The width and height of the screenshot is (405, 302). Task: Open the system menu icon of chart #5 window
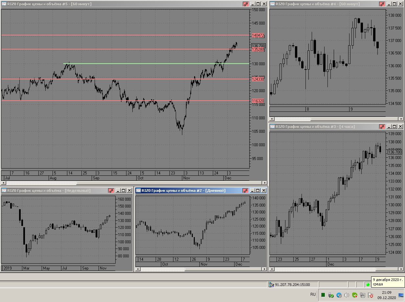4,4
